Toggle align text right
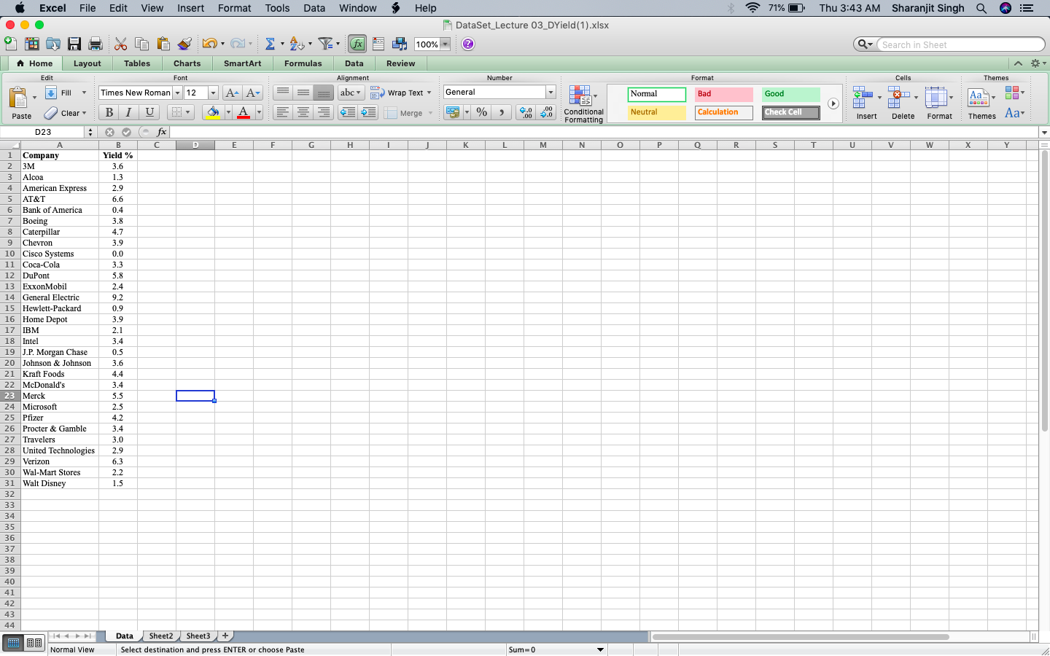The image size is (1050, 656). pos(324,112)
